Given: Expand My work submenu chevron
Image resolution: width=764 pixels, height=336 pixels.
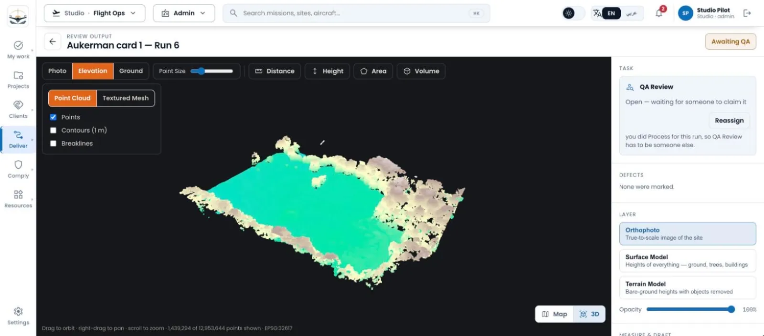Looking at the screenshot, I should 32,50.
